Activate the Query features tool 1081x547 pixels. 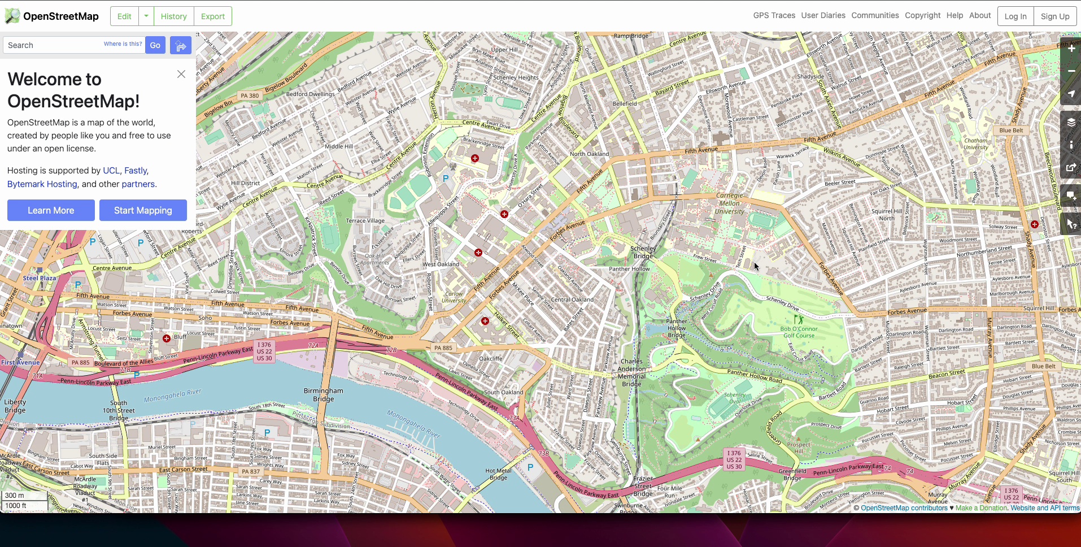(1071, 224)
